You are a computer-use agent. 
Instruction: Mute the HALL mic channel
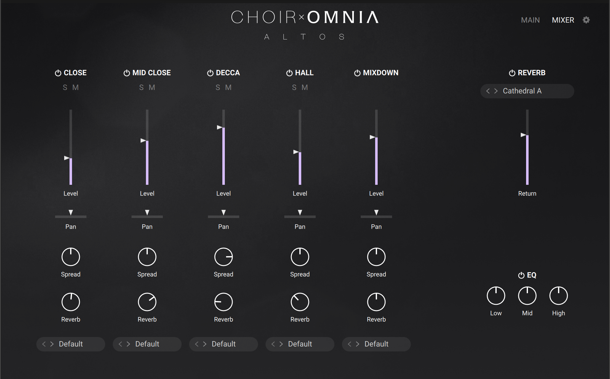(x=305, y=88)
